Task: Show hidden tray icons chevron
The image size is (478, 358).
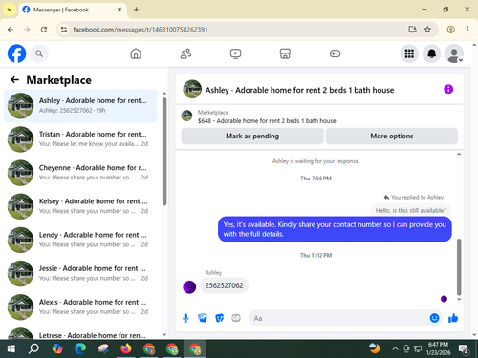Action: coord(395,348)
